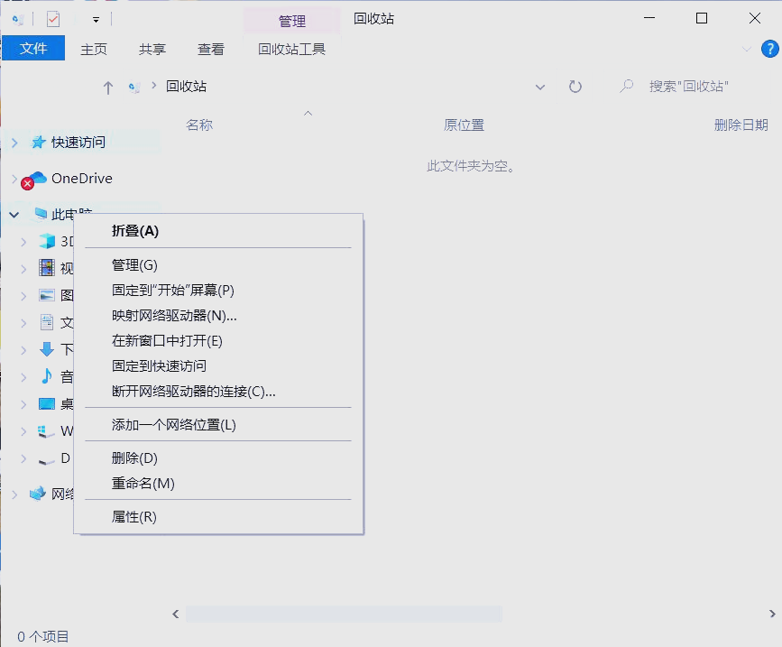Click the horizontal scrollbar thumb
The width and height of the screenshot is (782, 647).
(x=344, y=615)
